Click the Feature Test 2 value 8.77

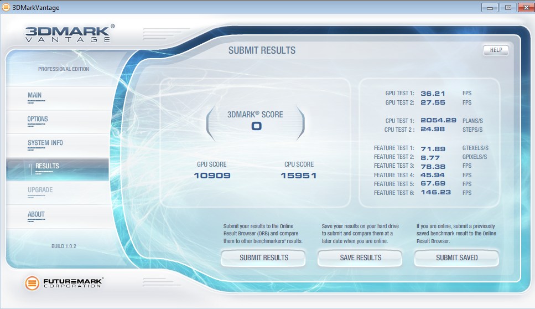(x=430, y=158)
